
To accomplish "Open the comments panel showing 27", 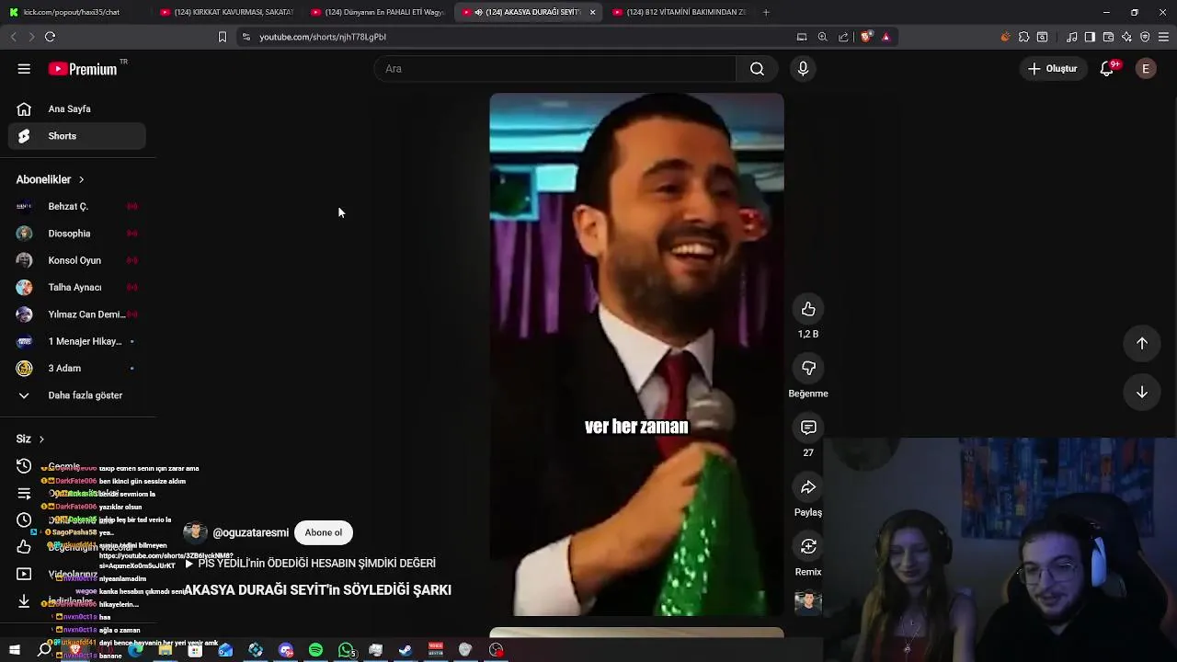I will pos(808,428).
